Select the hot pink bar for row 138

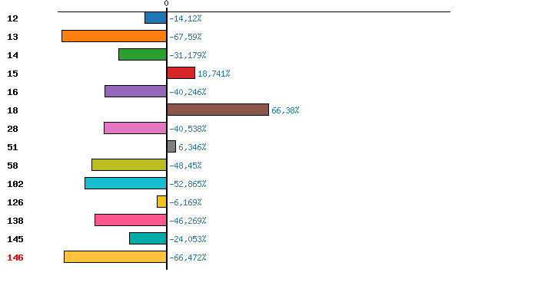tap(131, 220)
